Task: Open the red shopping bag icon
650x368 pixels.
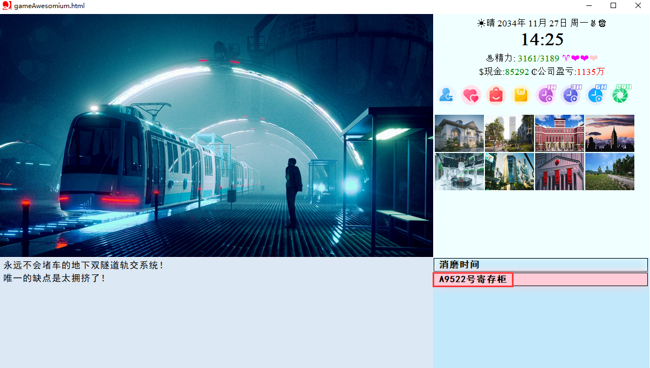Action: click(x=496, y=95)
